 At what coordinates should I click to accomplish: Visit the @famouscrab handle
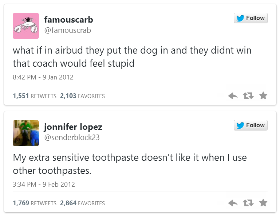pyautogui.click(x=67, y=30)
